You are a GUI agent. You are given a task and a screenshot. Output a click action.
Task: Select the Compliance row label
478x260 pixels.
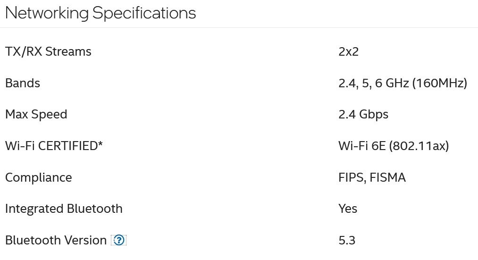[x=39, y=177]
